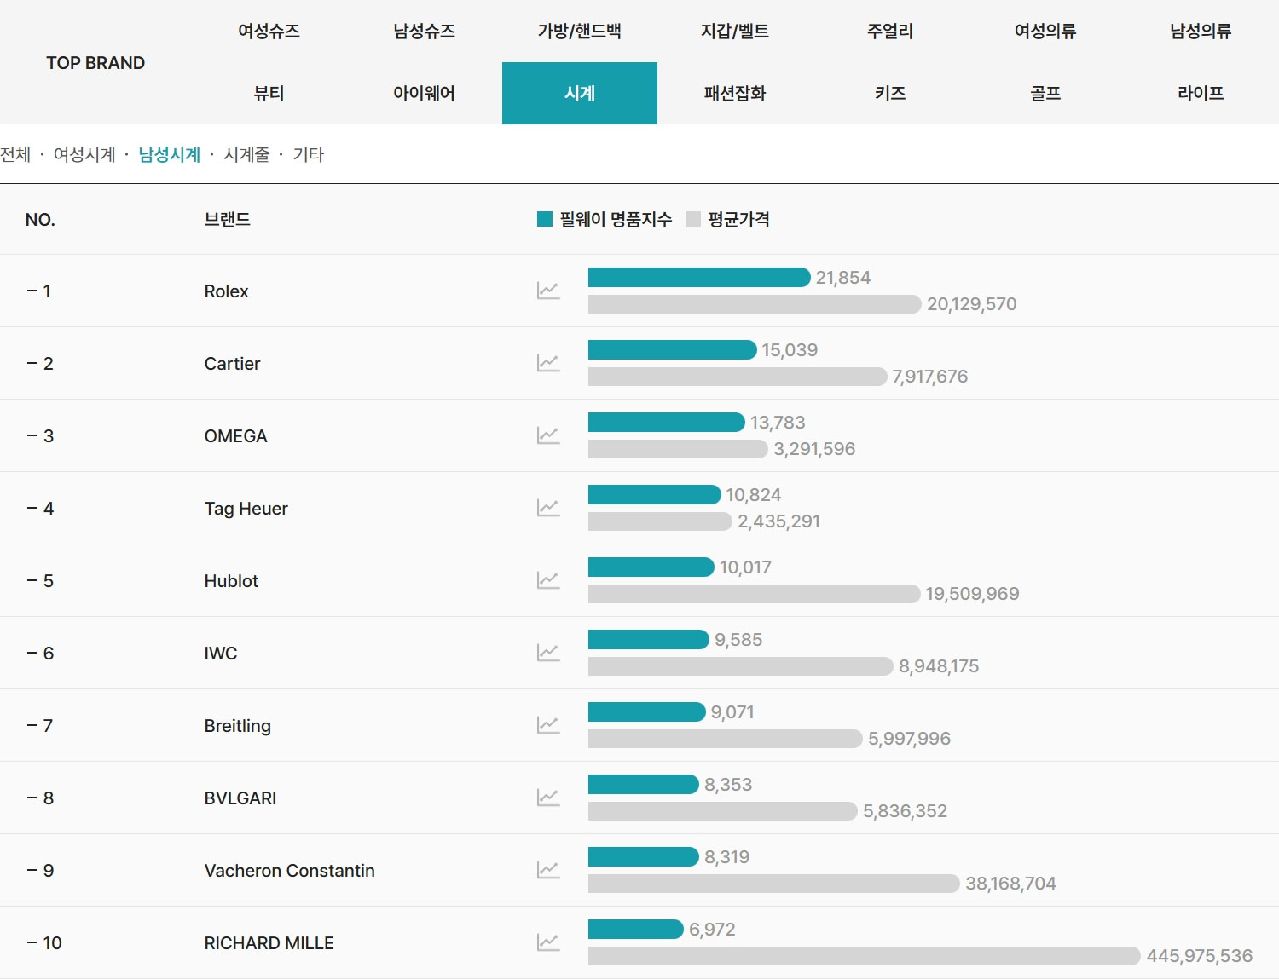Click OMEGA average price 3,291,596

point(814,449)
